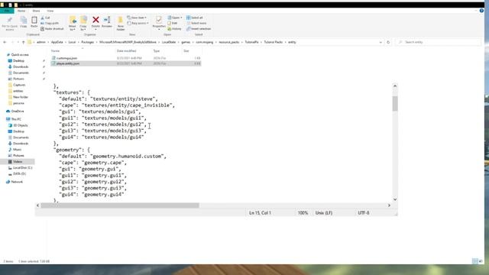
Task: Switch to the Home ribbon tab
Action: pyautogui.click(x=21, y=11)
